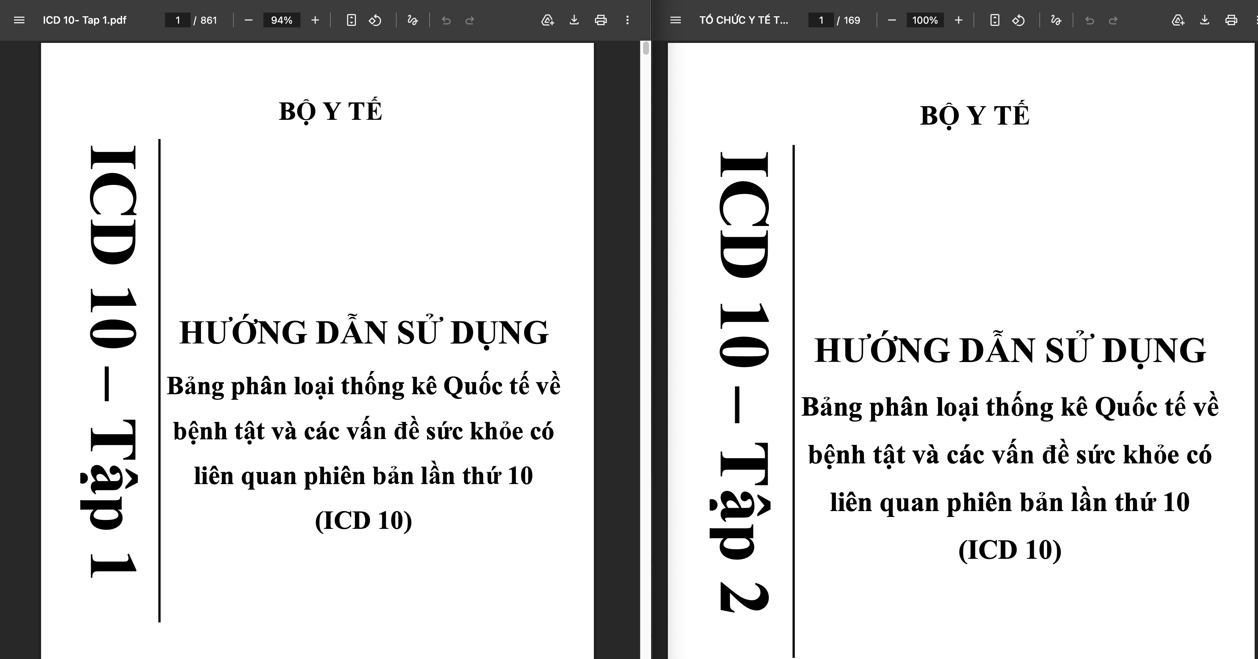Screen dimensions: 1258x659
Task: Print the right PDF document
Action: tap(1231, 20)
